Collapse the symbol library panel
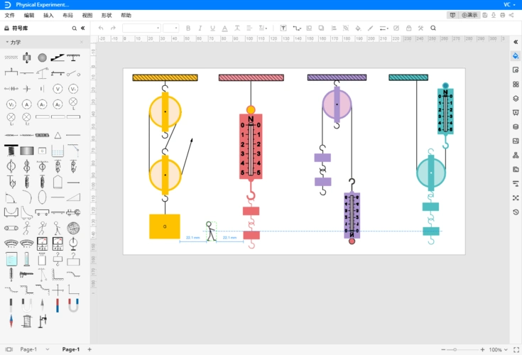This screenshot has height=355, width=522. tap(83, 28)
